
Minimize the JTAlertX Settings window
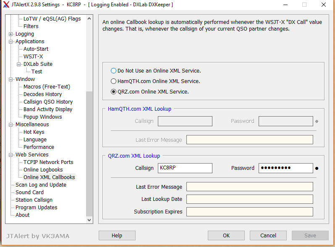pos(285,5)
